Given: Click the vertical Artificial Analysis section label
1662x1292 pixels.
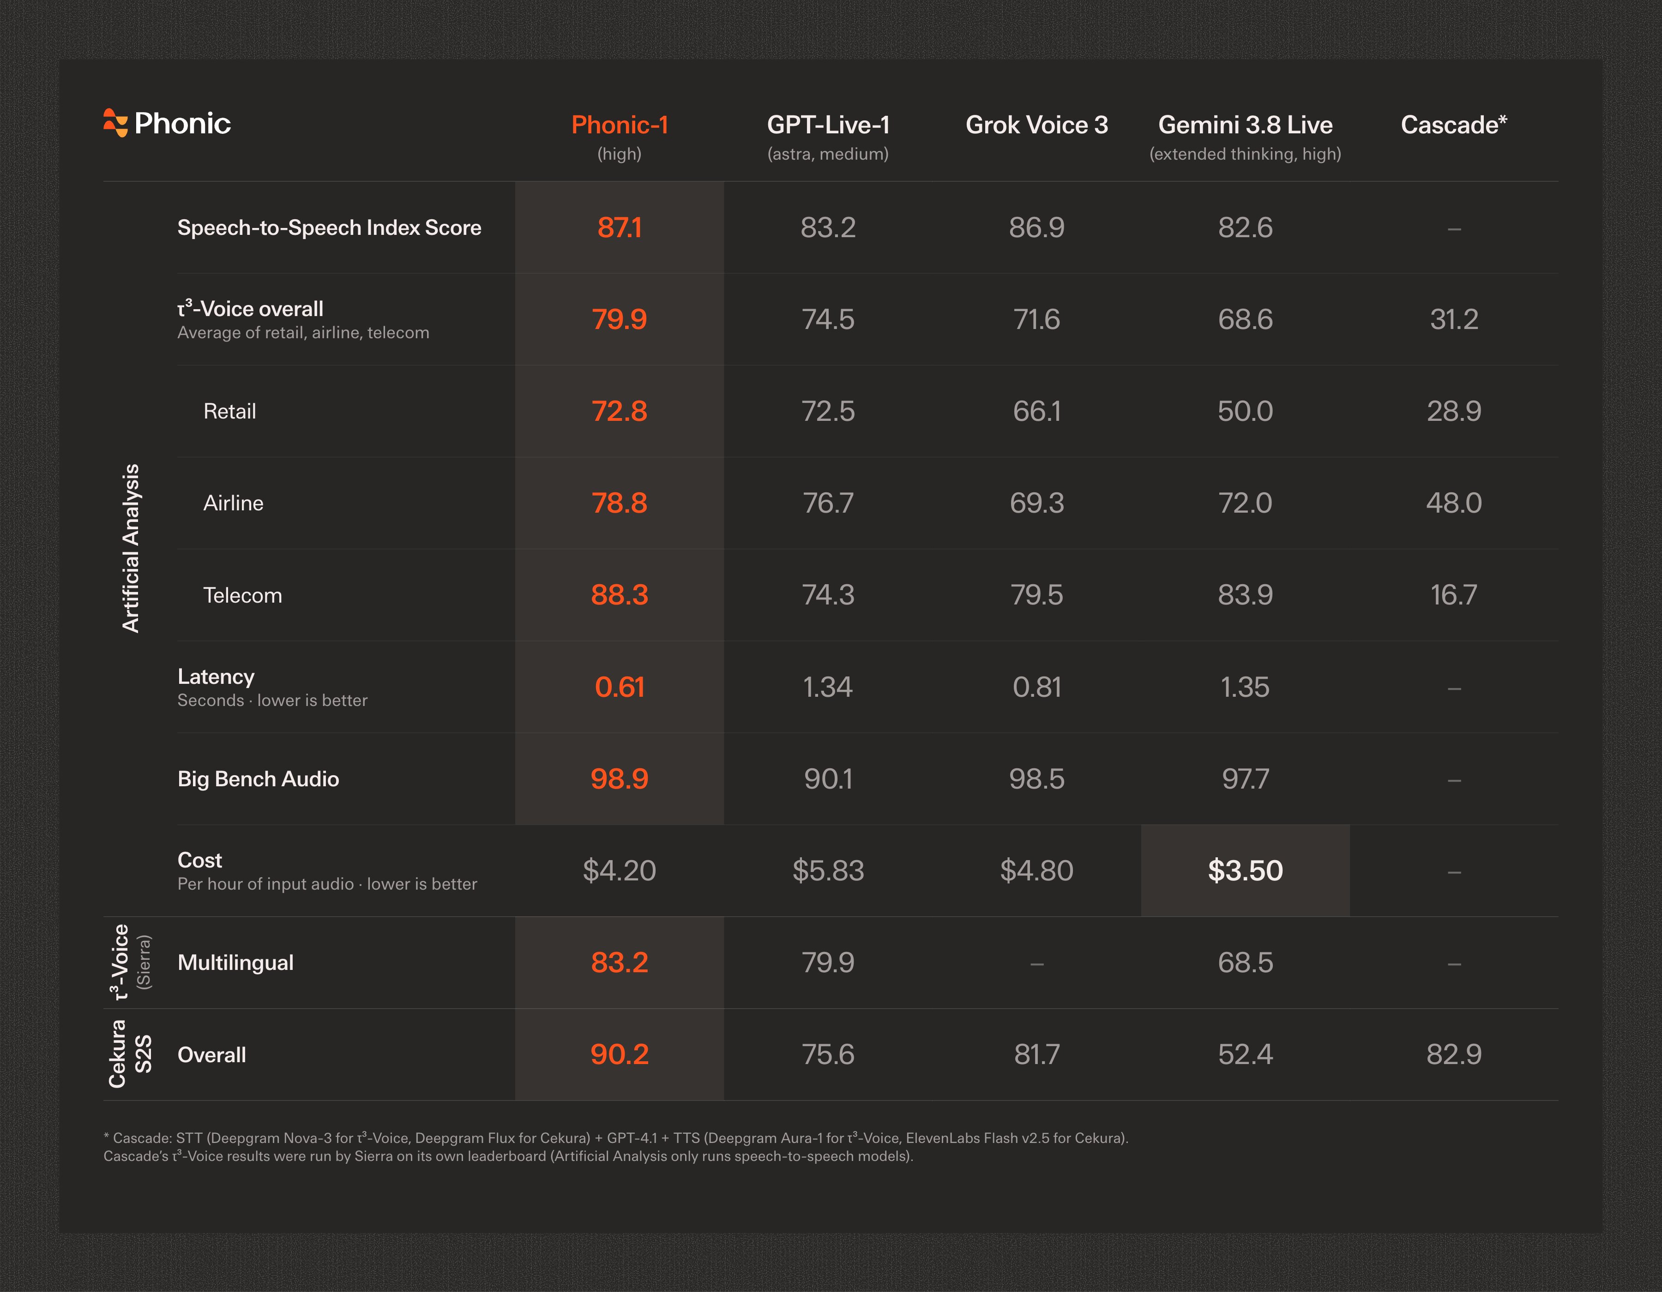Looking at the screenshot, I should coord(131,548).
